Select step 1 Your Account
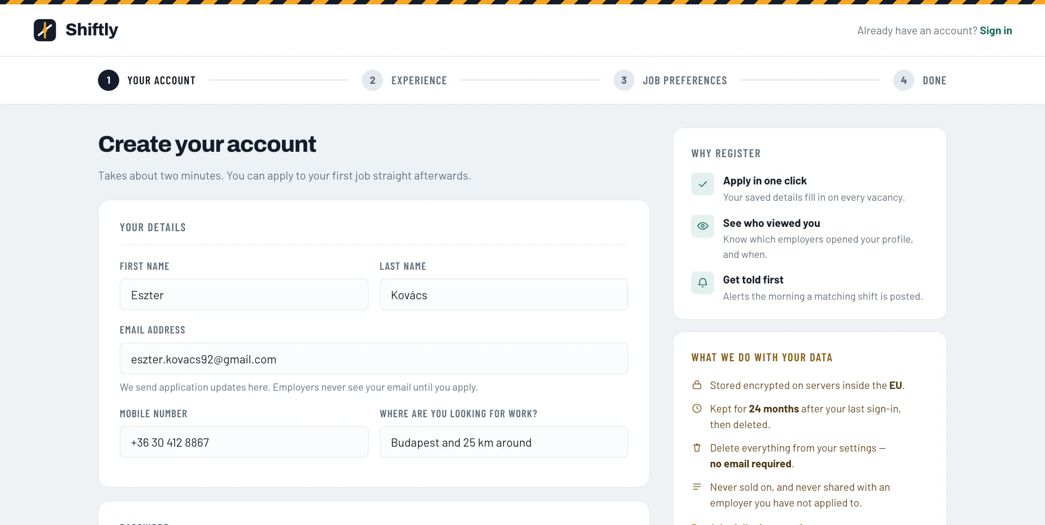This screenshot has width=1045, height=525. point(147,81)
